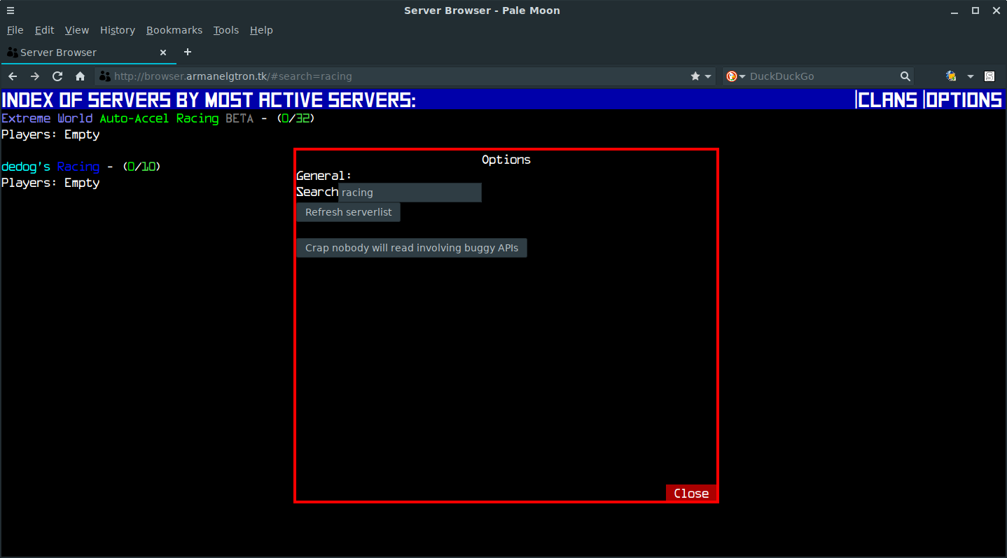Open the Bookmarks menu
The width and height of the screenshot is (1007, 558).
pos(174,30)
